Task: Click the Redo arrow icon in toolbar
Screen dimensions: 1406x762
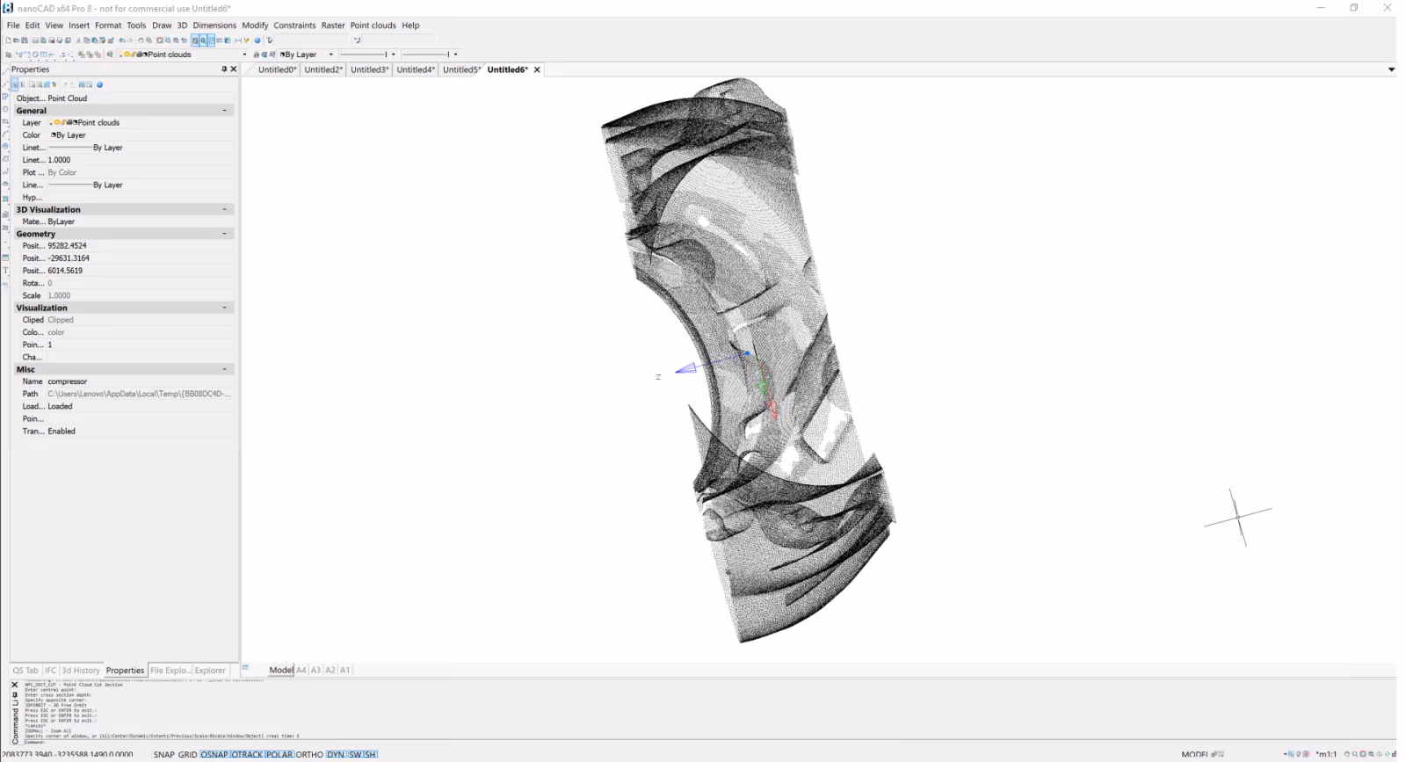Action: click(x=130, y=40)
